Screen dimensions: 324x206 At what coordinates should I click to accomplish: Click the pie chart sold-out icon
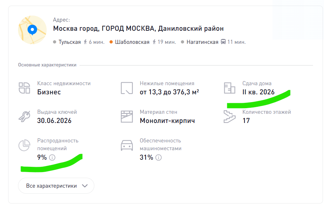tap(24, 145)
